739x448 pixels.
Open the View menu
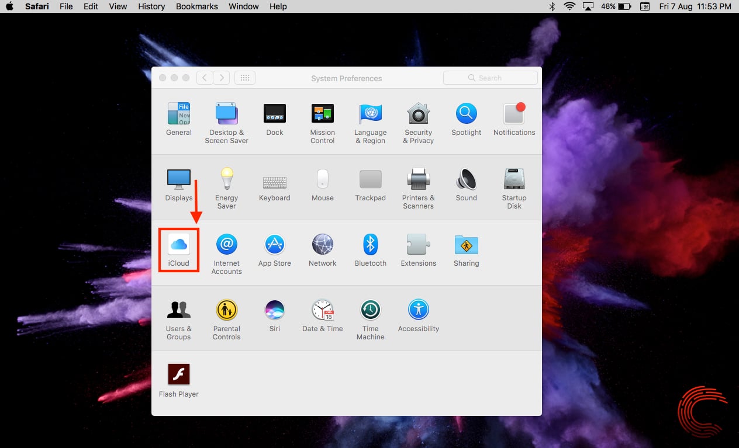click(x=118, y=6)
